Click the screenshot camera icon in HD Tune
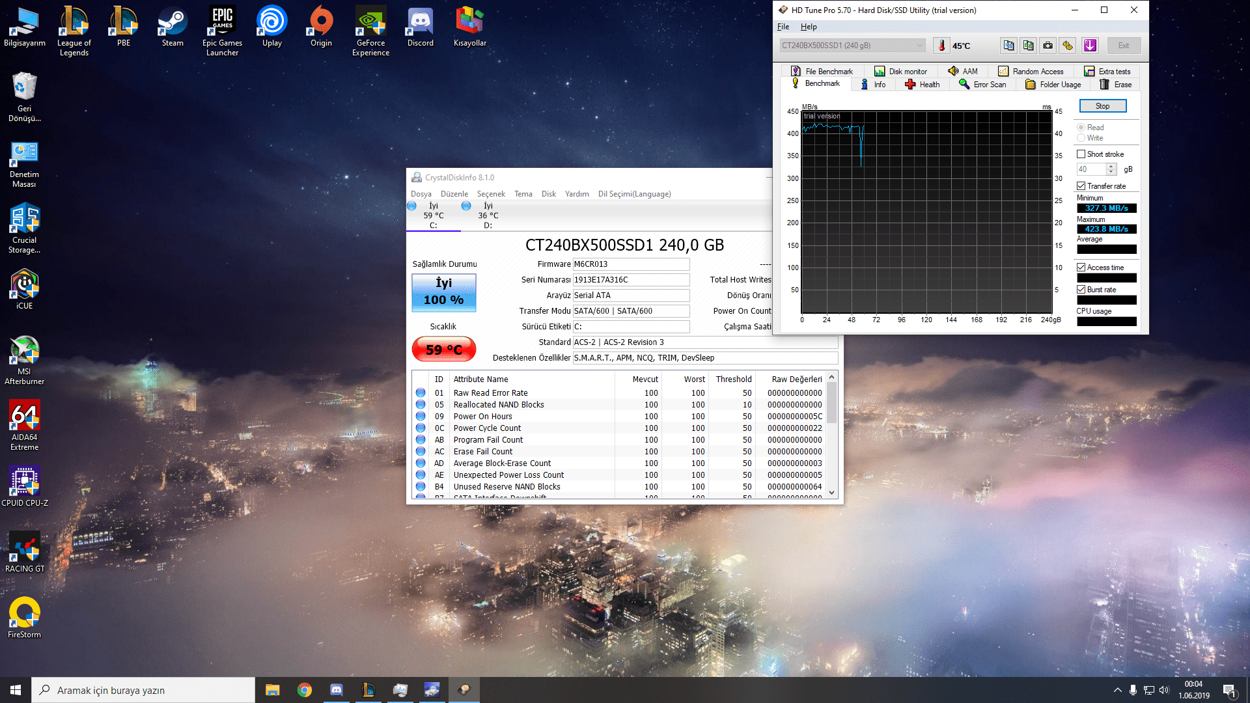 1048,46
